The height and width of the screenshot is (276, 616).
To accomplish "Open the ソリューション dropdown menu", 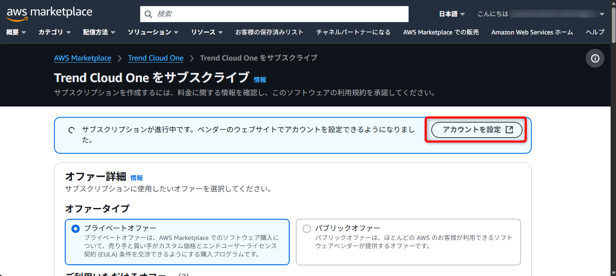I will point(153,32).
